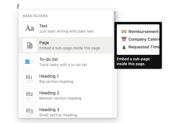Choose Page to embed a sub-page
Image resolution: width=171 pixels, height=123 pixels.
tap(66, 45)
